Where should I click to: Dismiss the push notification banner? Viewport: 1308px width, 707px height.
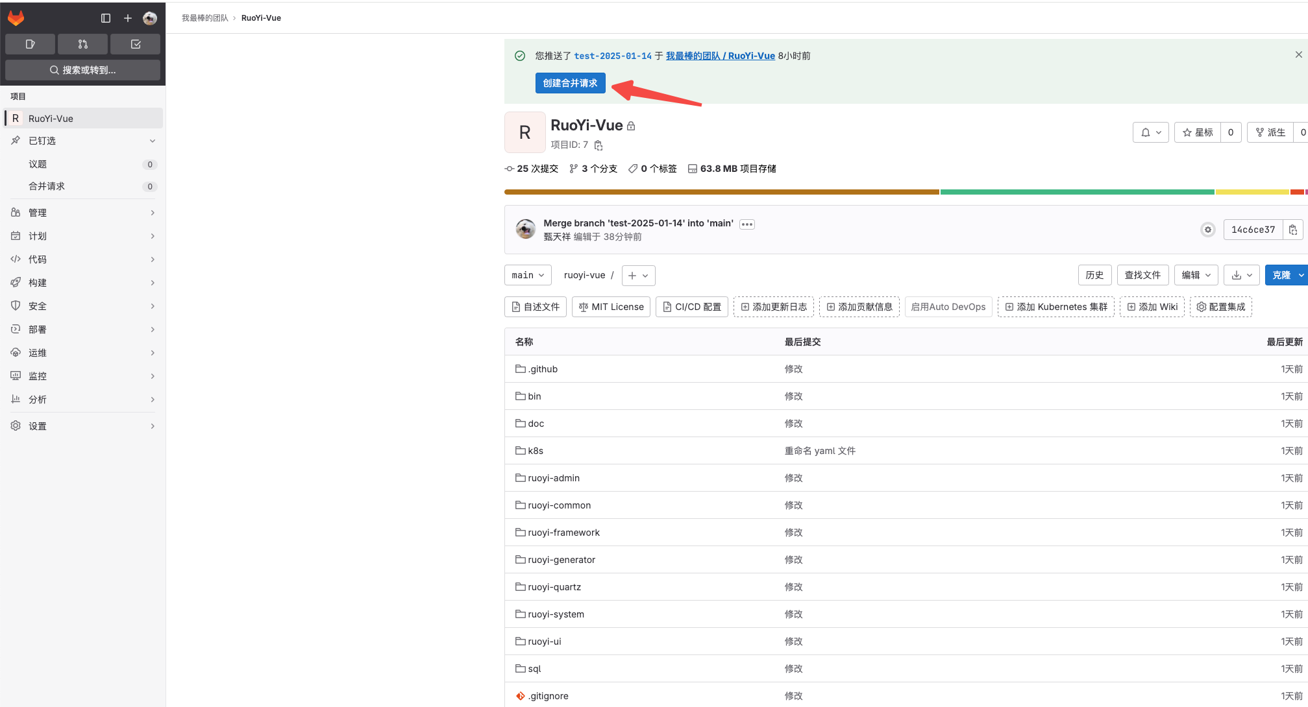pyautogui.click(x=1298, y=55)
